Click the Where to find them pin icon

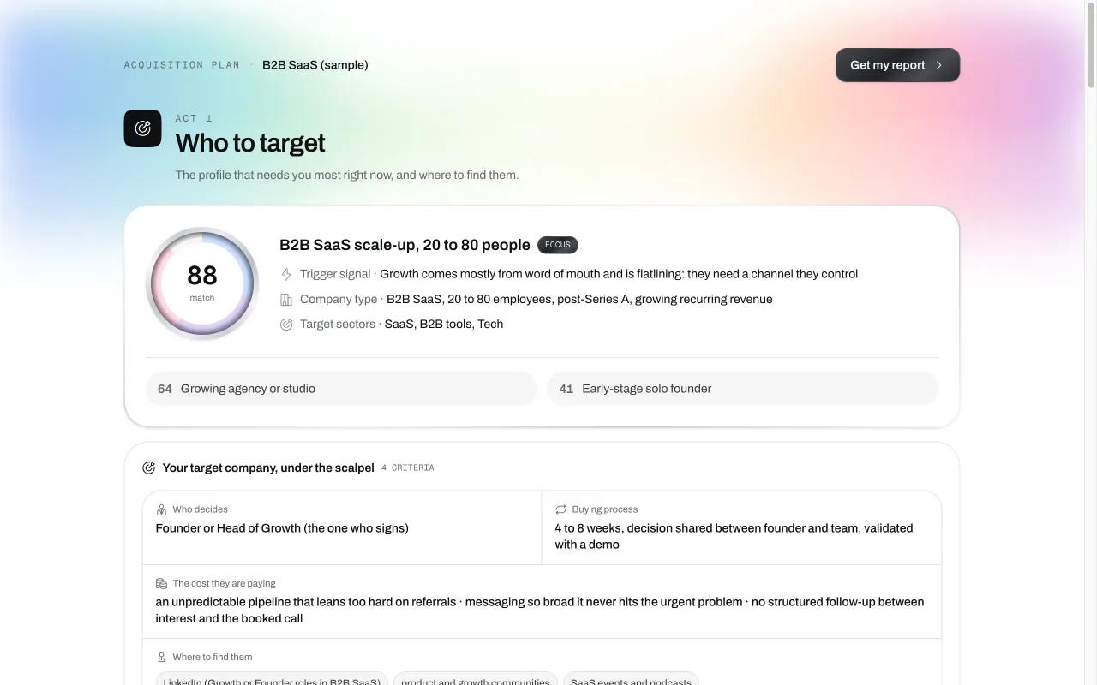coord(161,658)
